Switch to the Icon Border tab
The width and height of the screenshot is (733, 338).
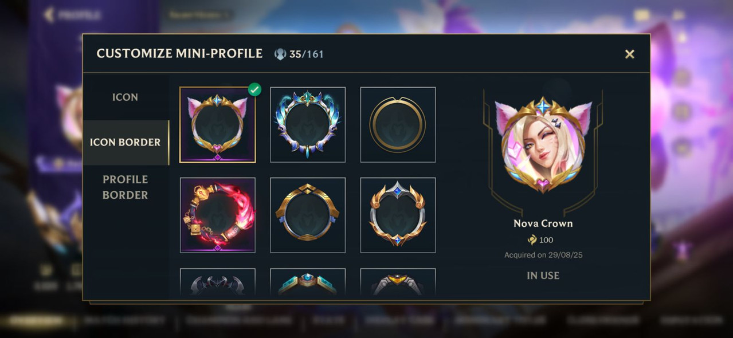[x=126, y=142]
